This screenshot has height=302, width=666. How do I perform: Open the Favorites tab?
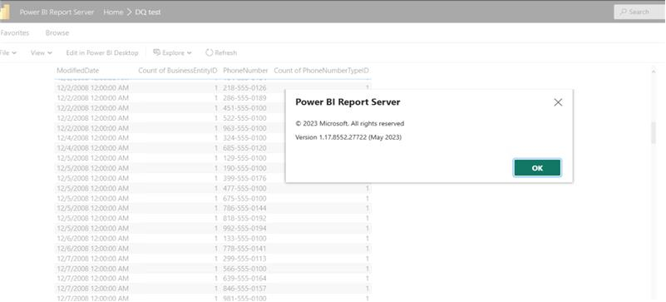tap(14, 32)
